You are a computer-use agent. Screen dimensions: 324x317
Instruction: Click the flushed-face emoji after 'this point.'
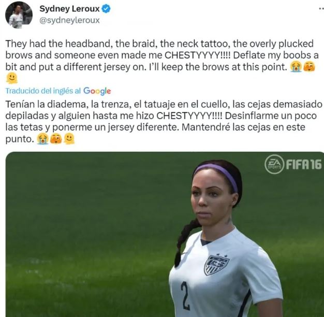pyautogui.click(x=309, y=67)
